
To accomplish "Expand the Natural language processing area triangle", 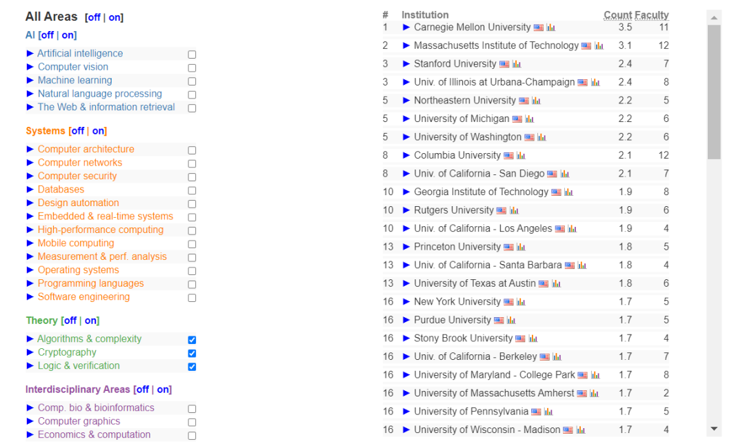I will tap(30, 94).
